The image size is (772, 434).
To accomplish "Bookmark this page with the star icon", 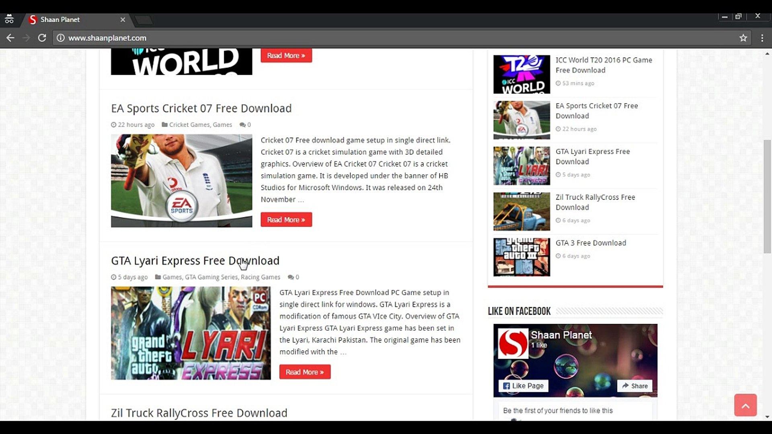I will pyautogui.click(x=743, y=38).
